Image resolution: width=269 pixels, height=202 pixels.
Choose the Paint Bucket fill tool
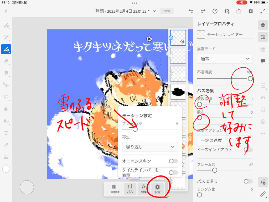tap(6, 109)
